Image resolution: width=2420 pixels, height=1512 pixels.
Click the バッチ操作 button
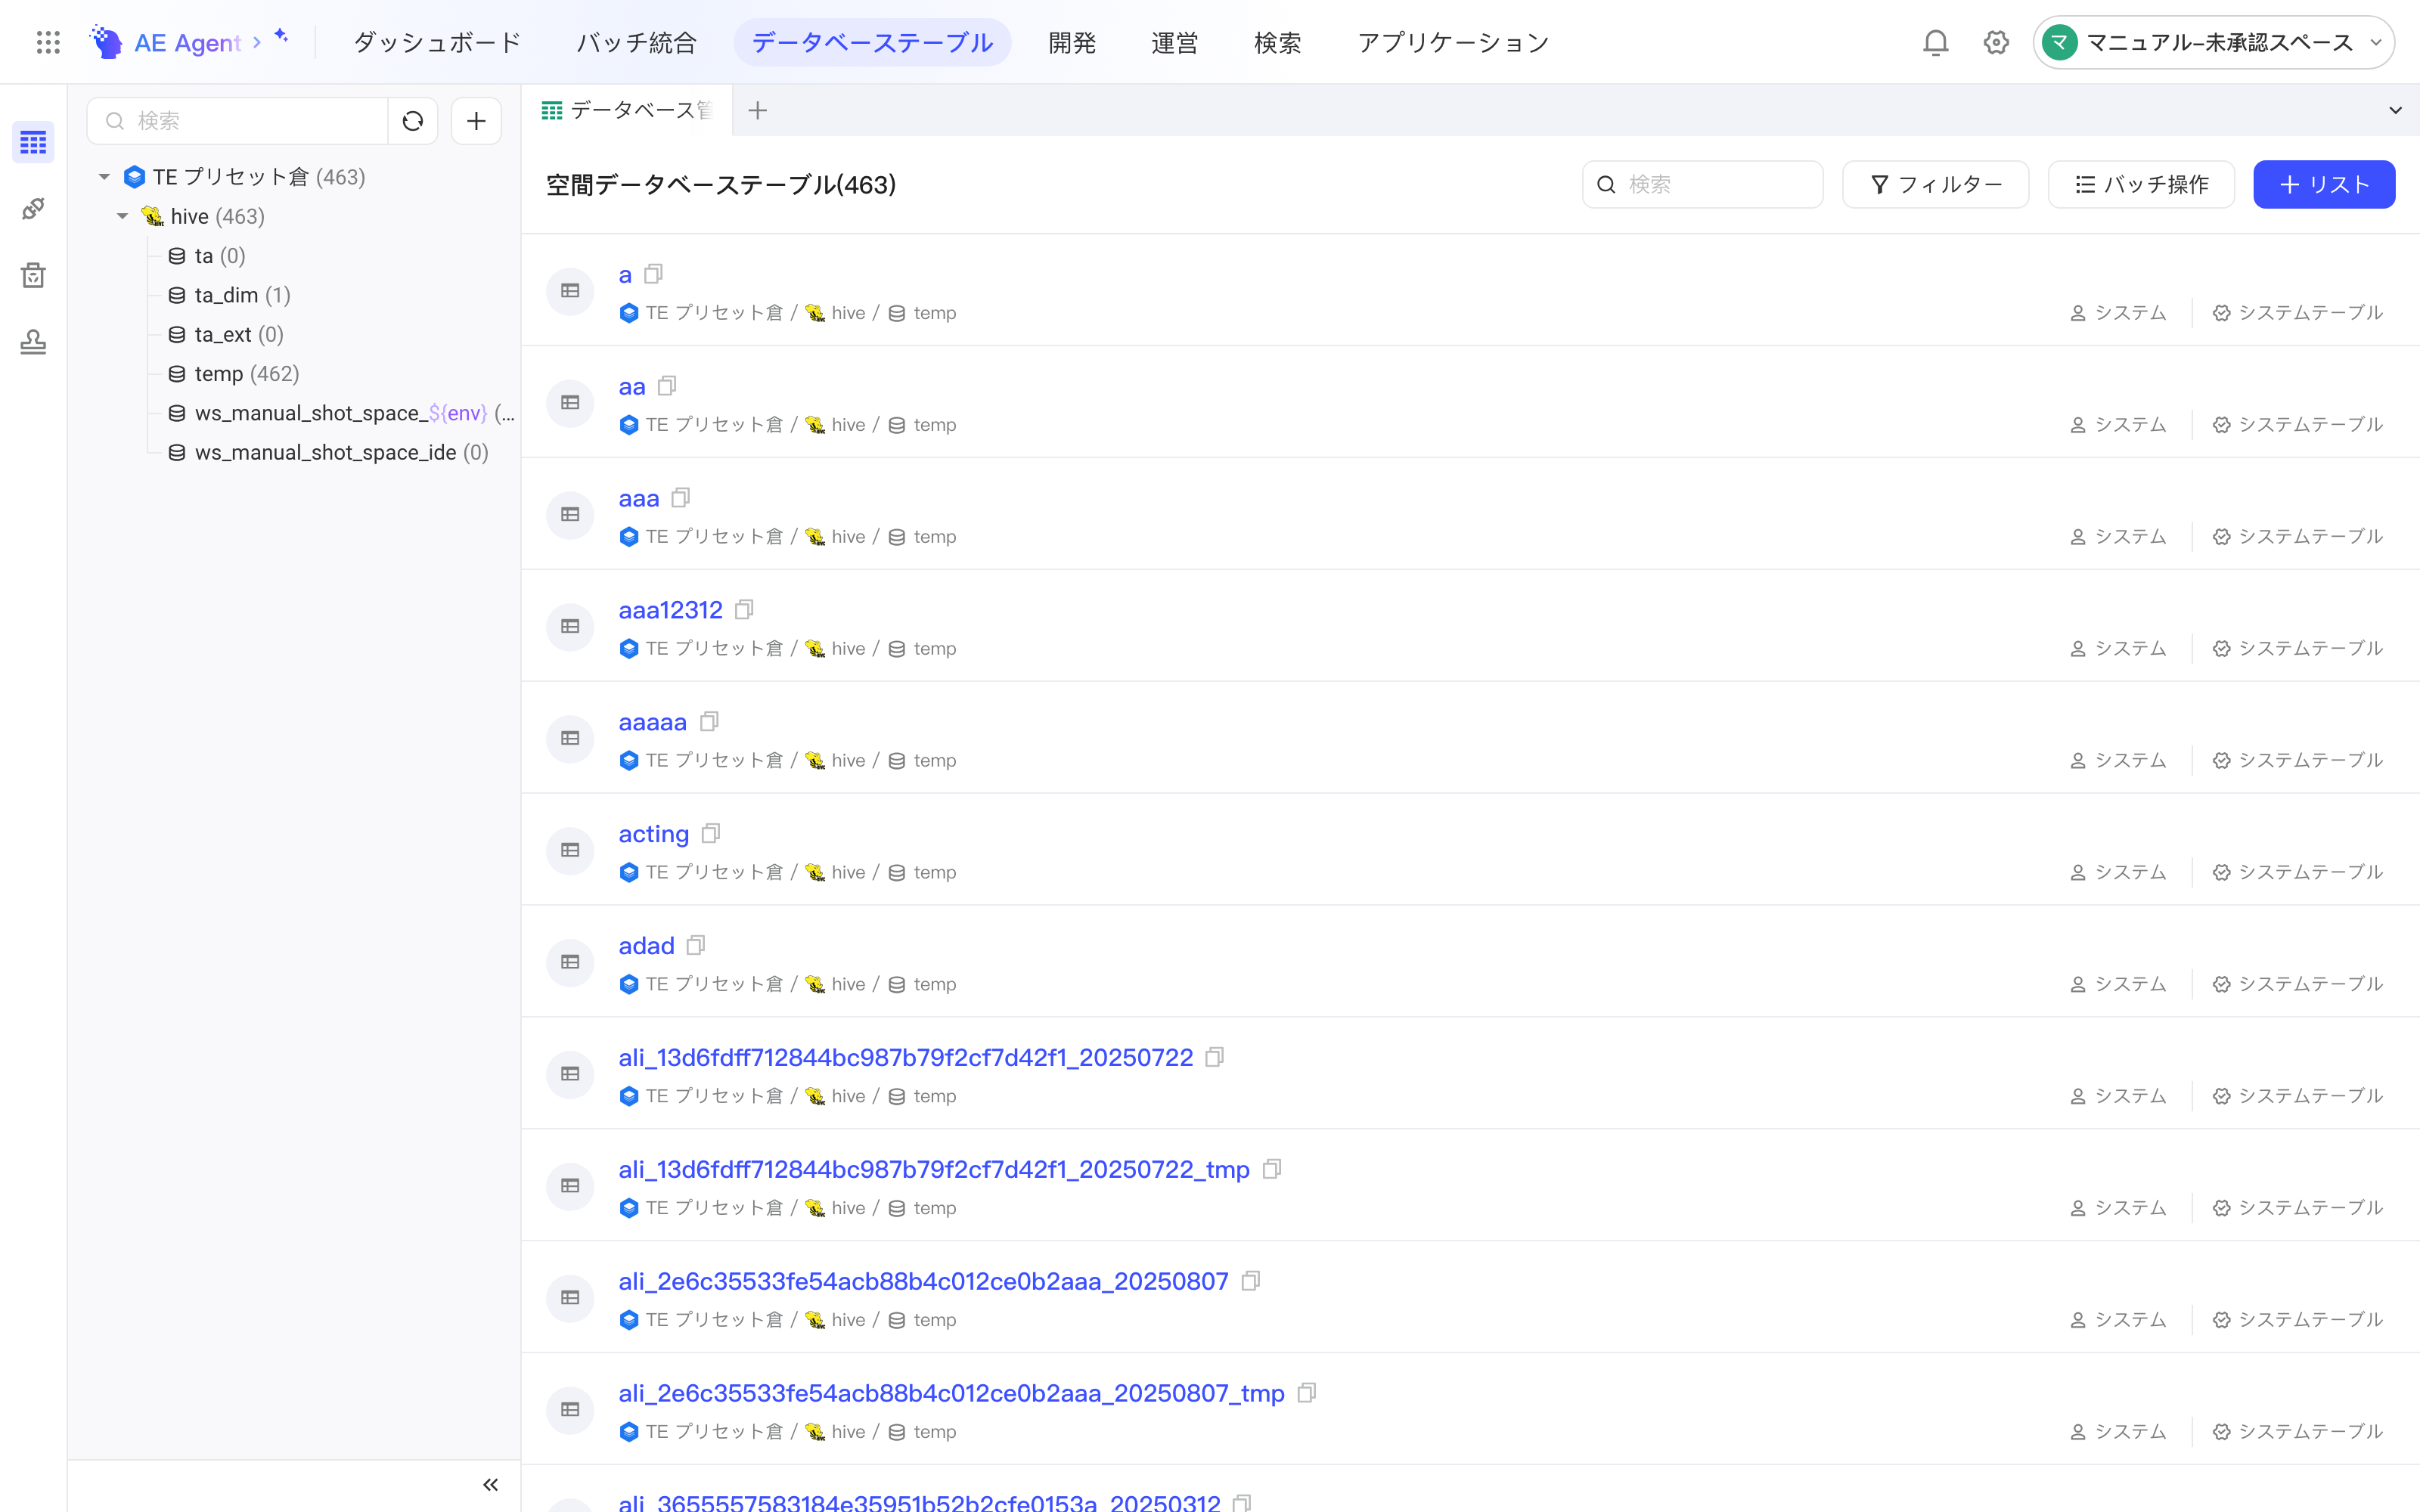click(2141, 184)
